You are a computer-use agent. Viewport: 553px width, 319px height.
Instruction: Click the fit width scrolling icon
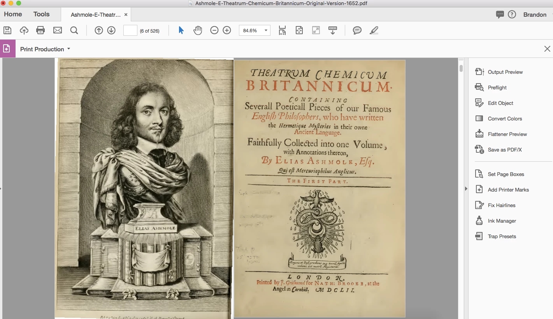pyautogui.click(x=283, y=30)
